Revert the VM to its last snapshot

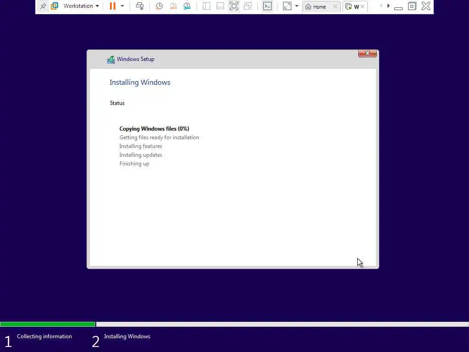[x=173, y=6]
